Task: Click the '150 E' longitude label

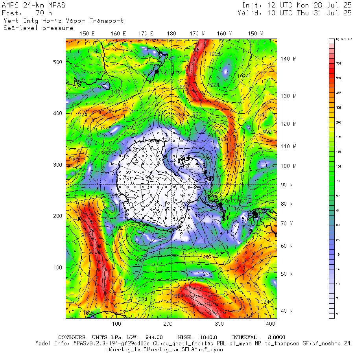Action: point(87,34)
